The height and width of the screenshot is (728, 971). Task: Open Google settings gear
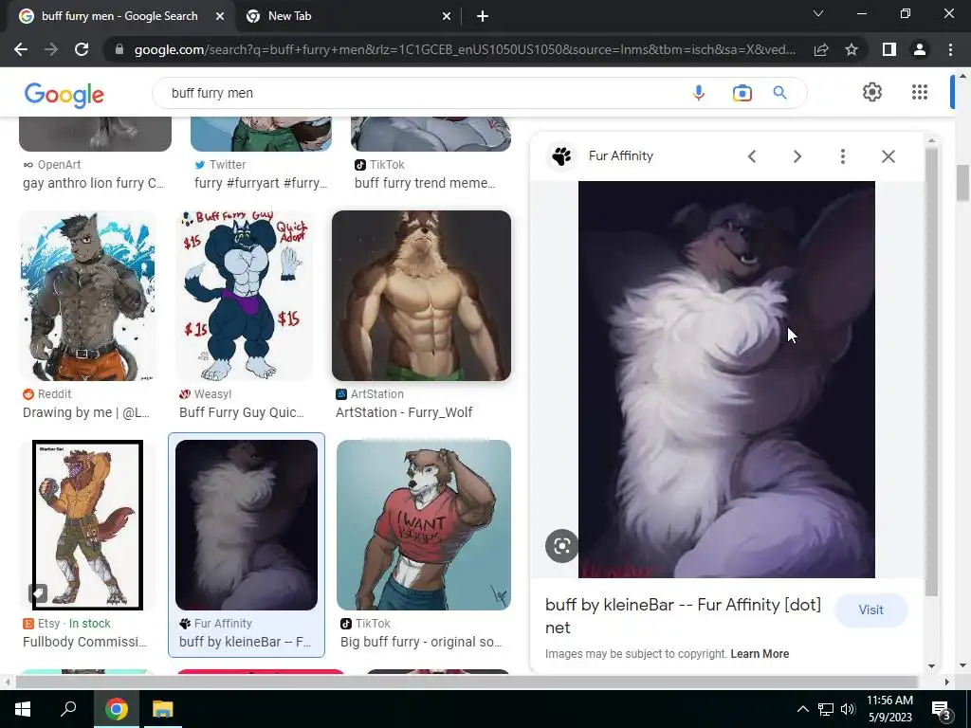pos(872,92)
